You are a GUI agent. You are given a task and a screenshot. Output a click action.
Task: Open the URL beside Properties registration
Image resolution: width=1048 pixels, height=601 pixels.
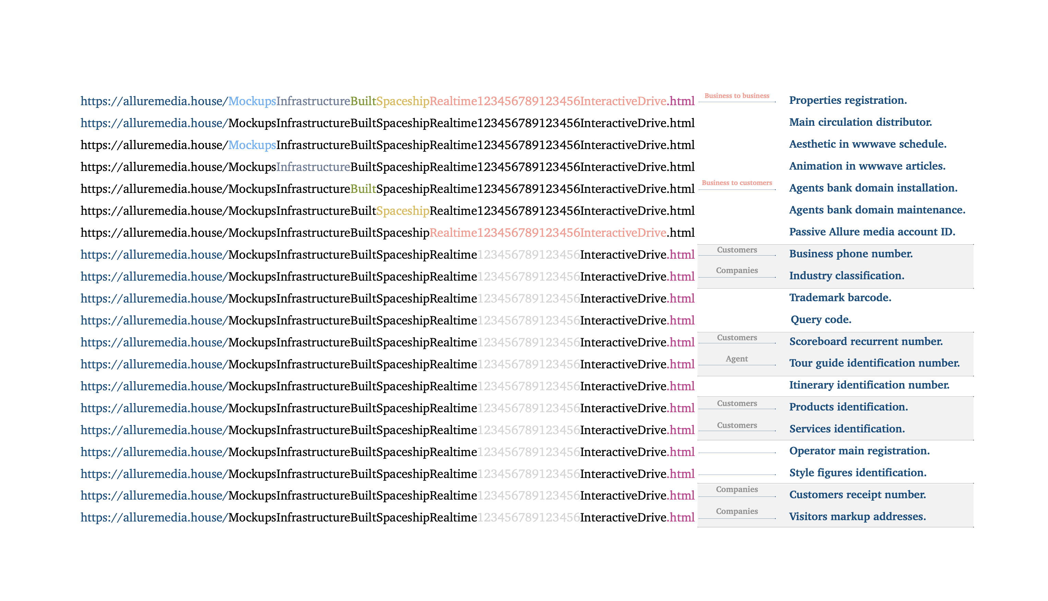387,101
